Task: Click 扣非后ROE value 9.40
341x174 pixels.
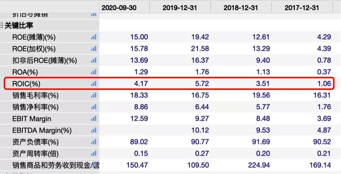Action: point(263,60)
